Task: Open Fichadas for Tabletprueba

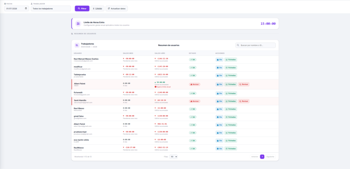Action: pyautogui.click(x=231, y=75)
